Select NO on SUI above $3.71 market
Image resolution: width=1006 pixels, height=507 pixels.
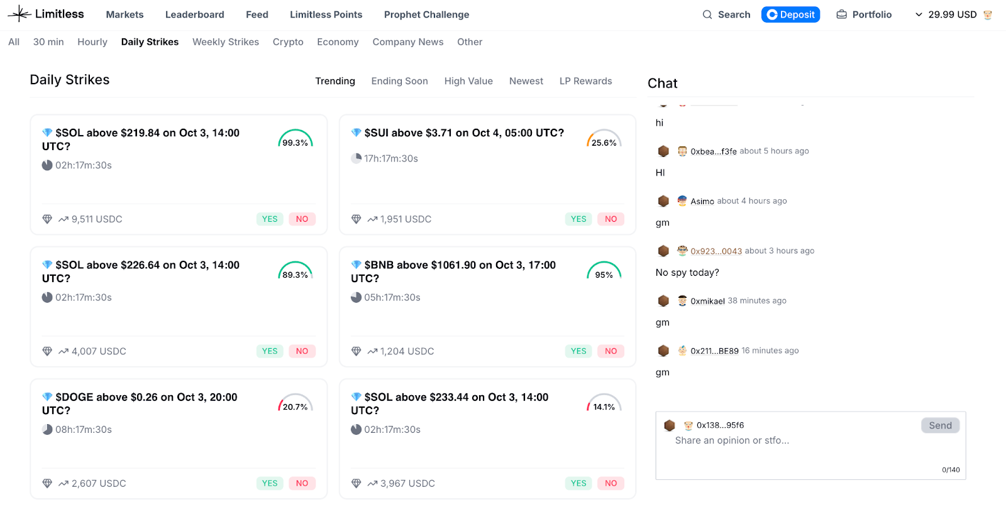611,219
